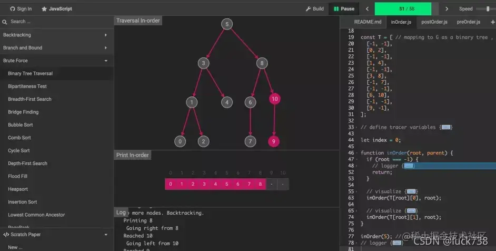Click the search magnifier icon
Viewport: 496px width, 251px height.
4,22
